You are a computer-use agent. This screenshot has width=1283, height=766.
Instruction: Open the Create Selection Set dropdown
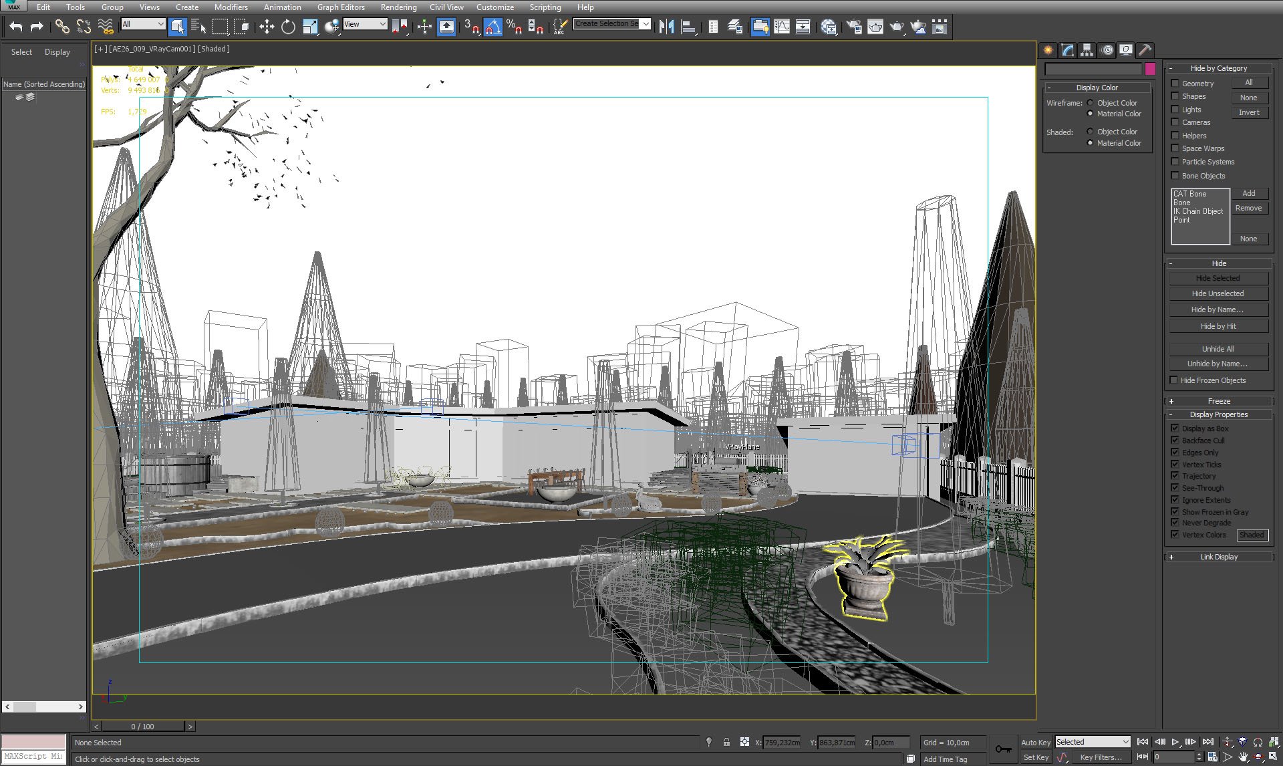pyautogui.click(x=612, y=24)
